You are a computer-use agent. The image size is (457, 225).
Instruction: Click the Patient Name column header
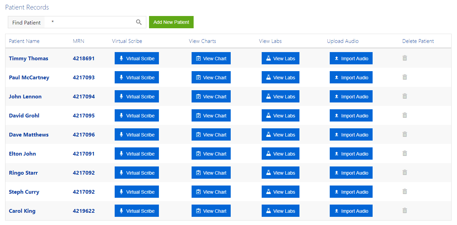coord(24,41)
